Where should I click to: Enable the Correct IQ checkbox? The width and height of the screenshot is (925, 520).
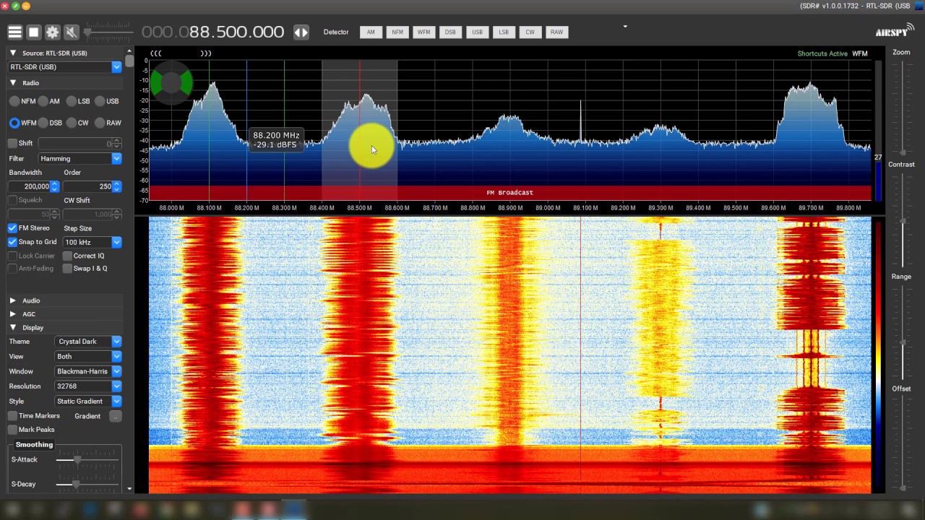point(67,256)
